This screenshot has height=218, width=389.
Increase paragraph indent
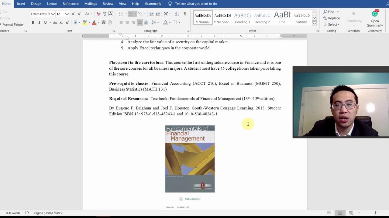[157, 14]
